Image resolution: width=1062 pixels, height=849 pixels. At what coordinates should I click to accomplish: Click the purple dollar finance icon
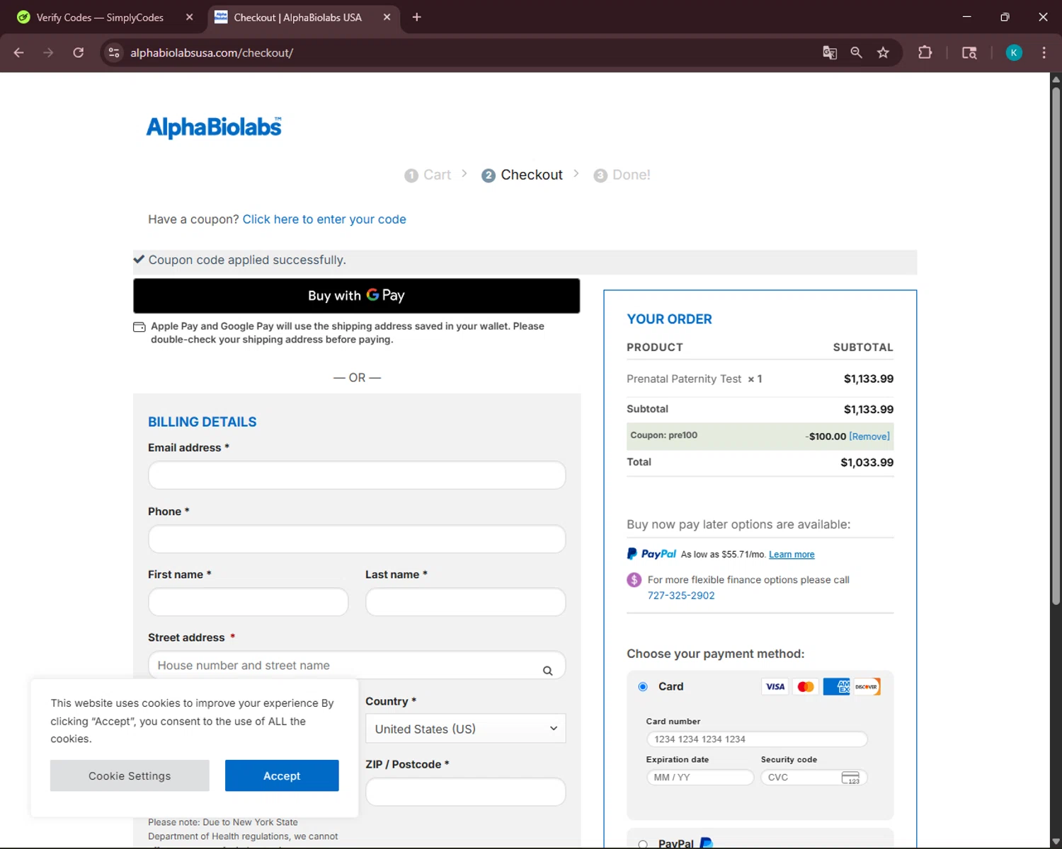634,580
